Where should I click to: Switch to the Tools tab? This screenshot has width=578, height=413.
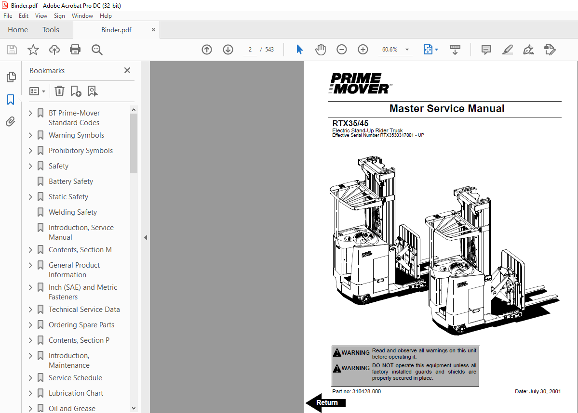click(x=51, y=30)
